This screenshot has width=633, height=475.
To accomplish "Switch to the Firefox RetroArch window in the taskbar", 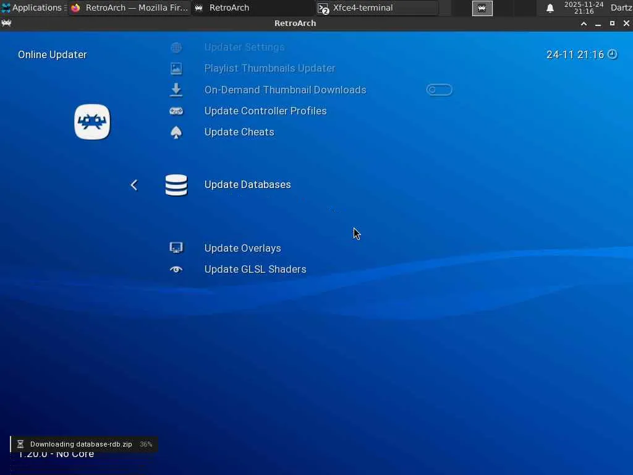I will click(x=129, y=7).
